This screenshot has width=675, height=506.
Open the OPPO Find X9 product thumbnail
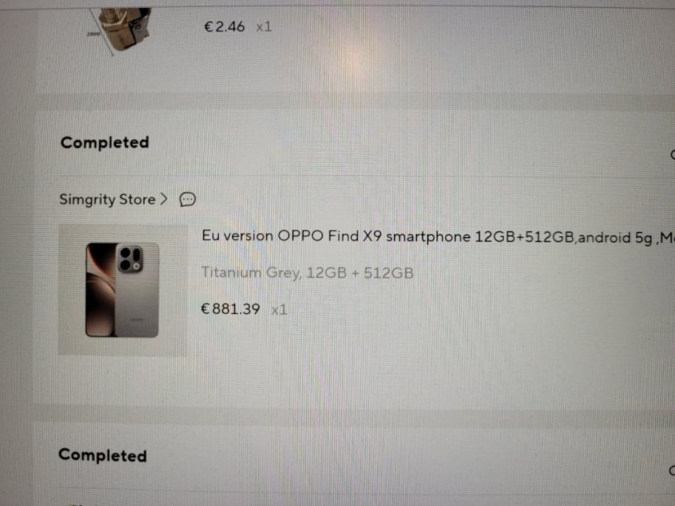[x=123, y=290]
